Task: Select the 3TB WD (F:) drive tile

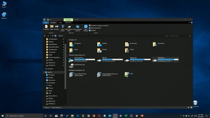Action: click(x=165, y=60)
